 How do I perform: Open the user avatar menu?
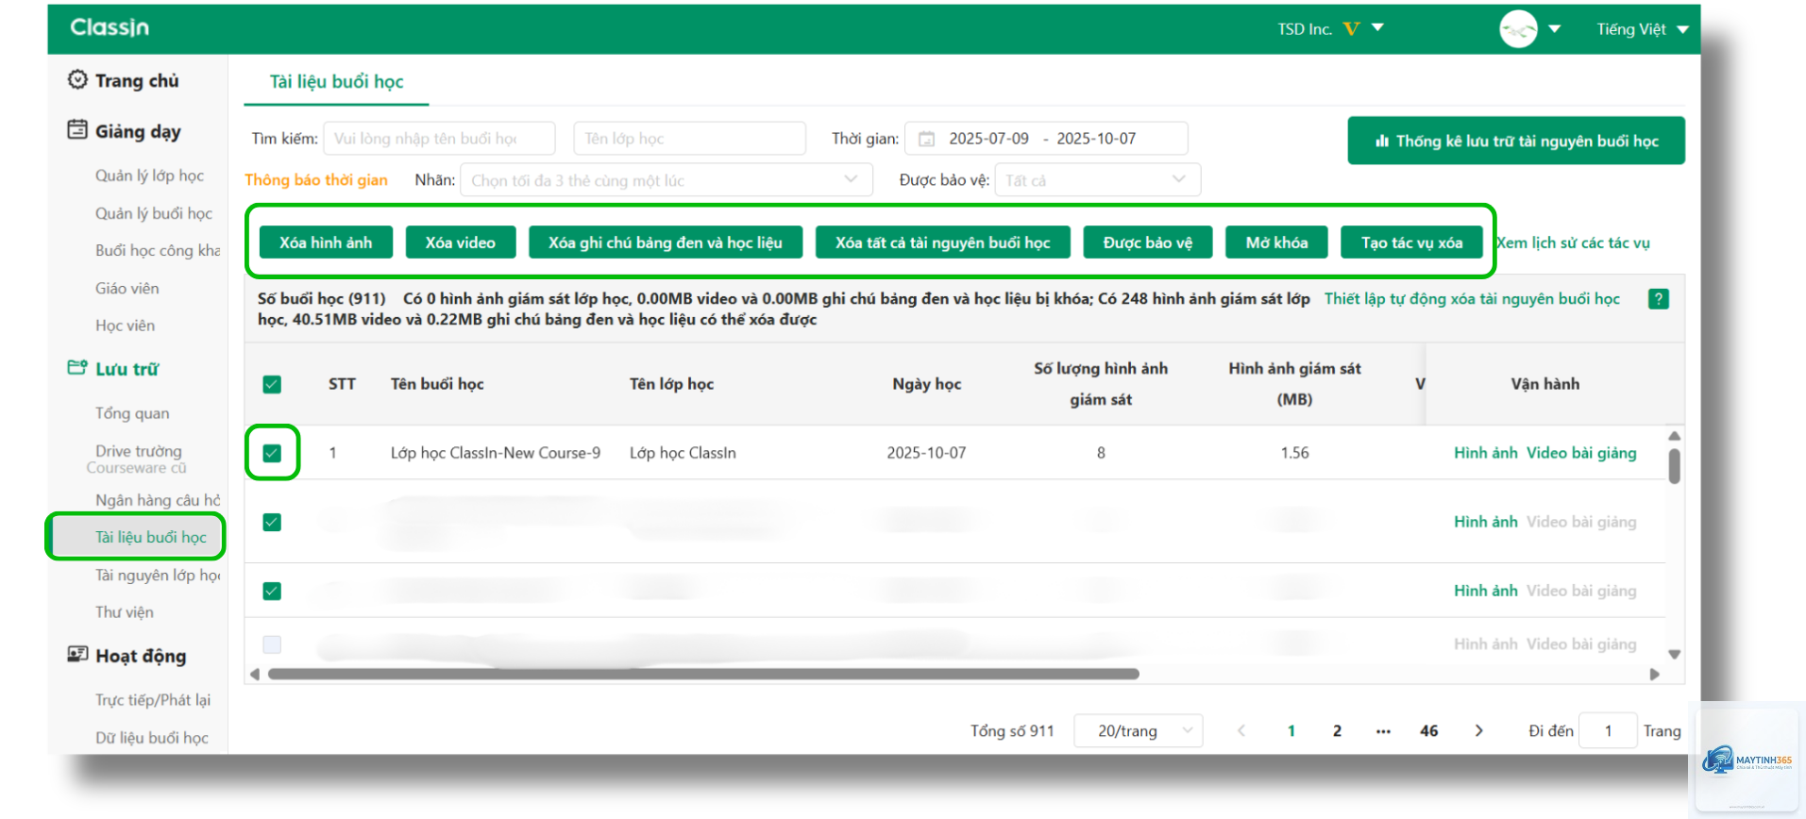coord(1518,29)
